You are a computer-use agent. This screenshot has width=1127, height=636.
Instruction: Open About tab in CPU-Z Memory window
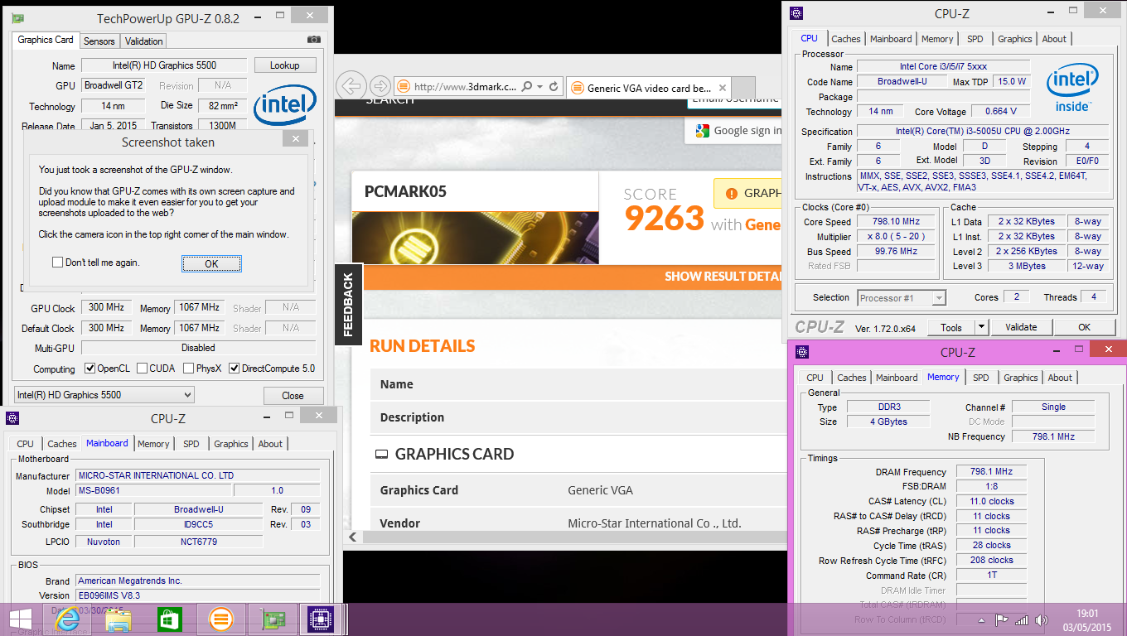(1060, 378)
